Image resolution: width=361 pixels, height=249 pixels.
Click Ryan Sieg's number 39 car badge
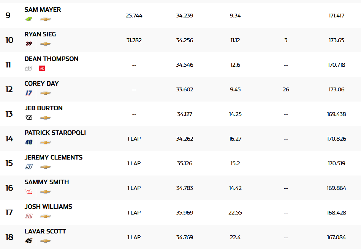(x=29, y=44)
